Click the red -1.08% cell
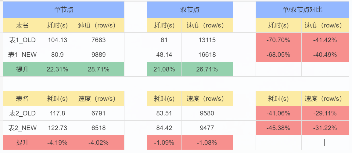 [207, 142]
